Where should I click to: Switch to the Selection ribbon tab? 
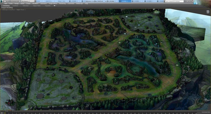point(26,6)
